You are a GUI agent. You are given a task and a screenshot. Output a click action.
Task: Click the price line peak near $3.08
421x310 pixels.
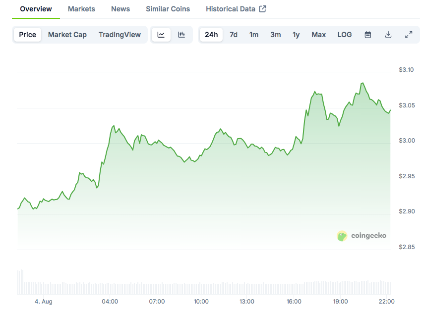pos(362,83)
